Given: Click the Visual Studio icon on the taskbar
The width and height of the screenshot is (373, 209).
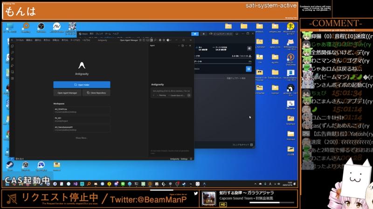Looking at the screenshot, I should click(x=76, y=184).
